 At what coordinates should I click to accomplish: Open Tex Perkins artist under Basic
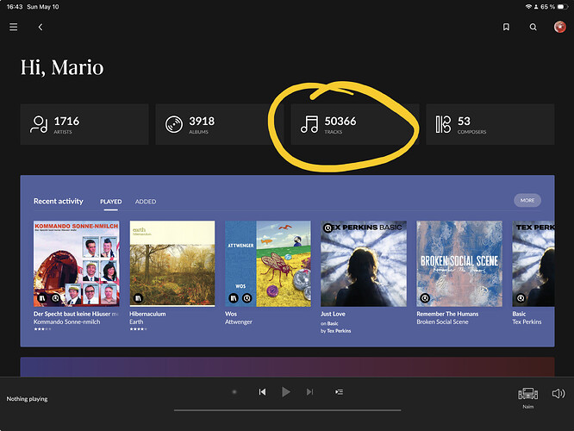tap(527, 322)
